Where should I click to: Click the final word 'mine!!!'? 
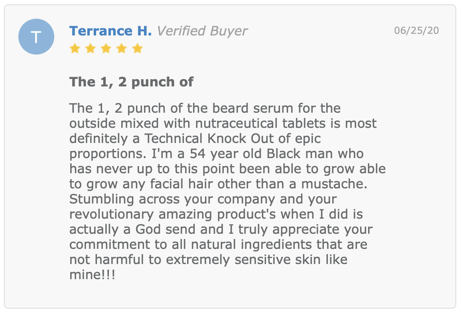[x=92, y=275]
